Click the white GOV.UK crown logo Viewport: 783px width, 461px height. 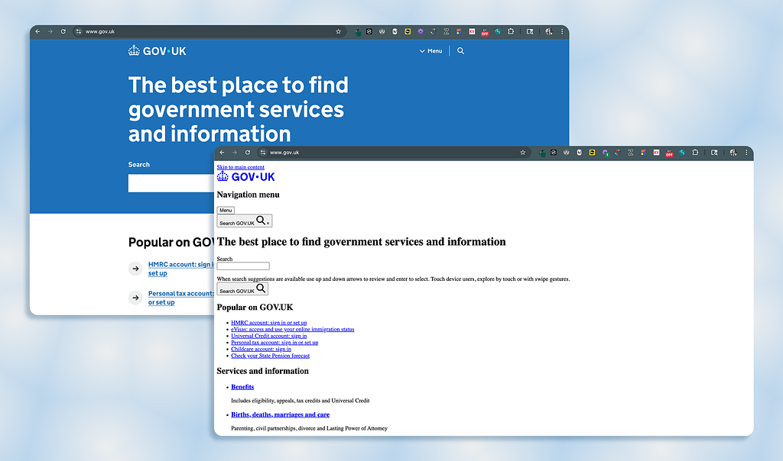pyautogui.click(x=157, y=51)
